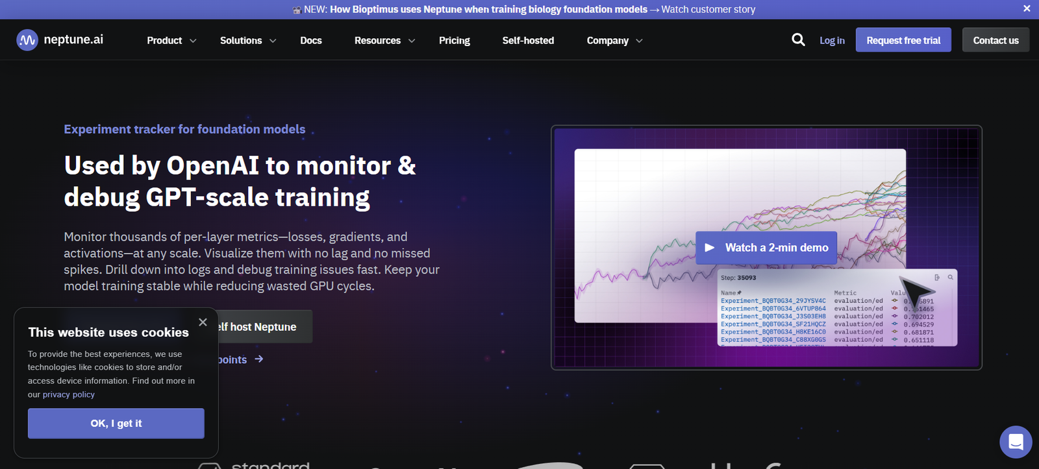Screen dimensions: 1039x469
Task: Click the Request free trial button
Action: [903, 40]
